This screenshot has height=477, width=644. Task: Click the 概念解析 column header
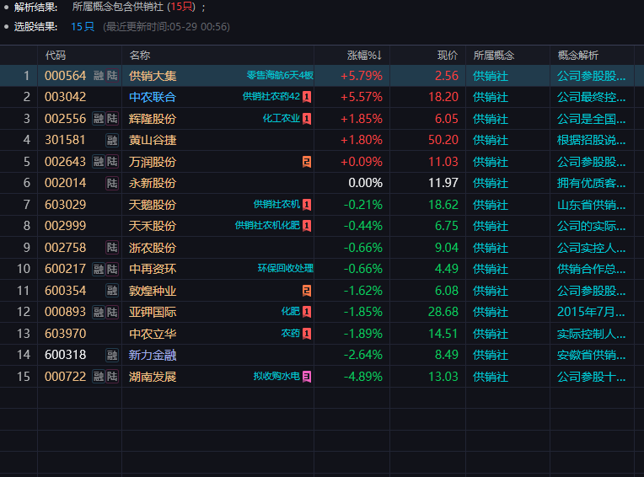[578, 56]
